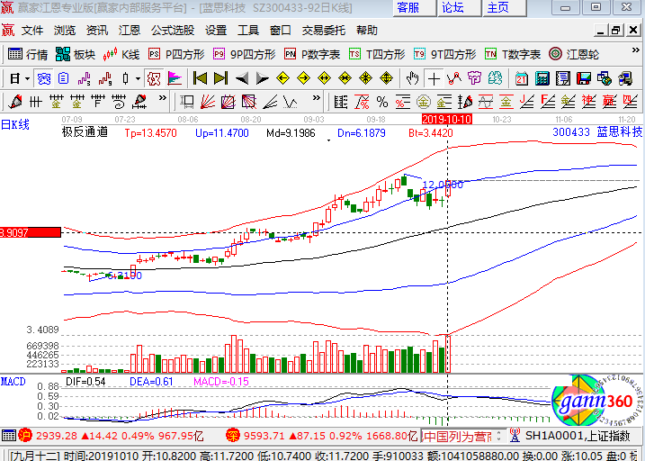
Task: Open the 江恩 menu
Action: (x=130, y=30)
